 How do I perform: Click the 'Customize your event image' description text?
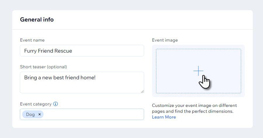[x=194, y=108]
